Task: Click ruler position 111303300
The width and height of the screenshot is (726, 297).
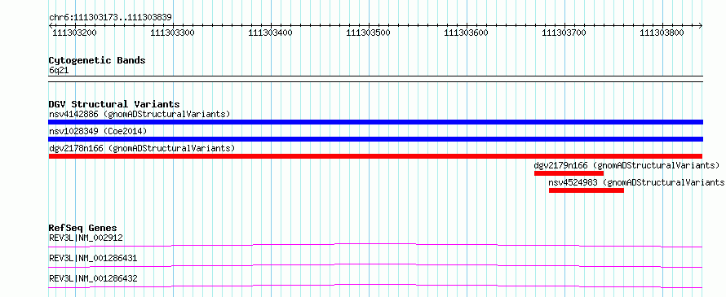Action: tap(173, 33)
